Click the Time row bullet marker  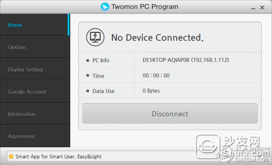pyautogui.click(x=87, y=75)
